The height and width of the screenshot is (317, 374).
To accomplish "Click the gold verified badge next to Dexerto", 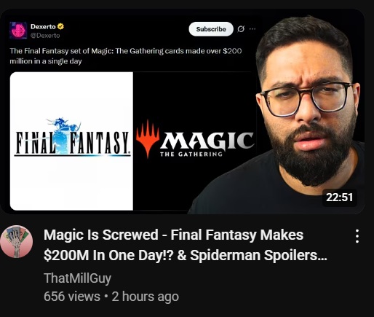I will point(60,26).
